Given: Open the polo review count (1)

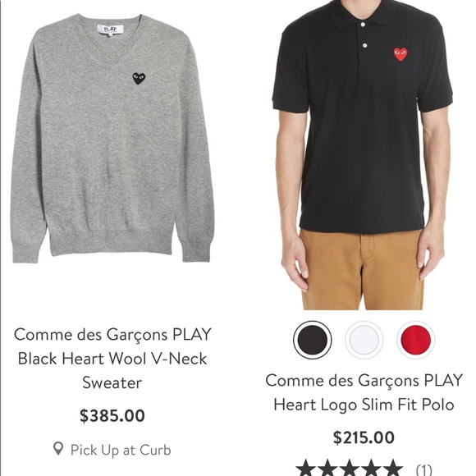Looking at the screenshot, I should 423,469.
